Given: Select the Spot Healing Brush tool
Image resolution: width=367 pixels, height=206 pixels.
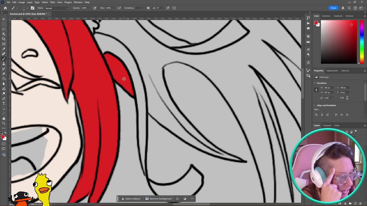Looking at the screenshot, I should [x=4, y=54].
